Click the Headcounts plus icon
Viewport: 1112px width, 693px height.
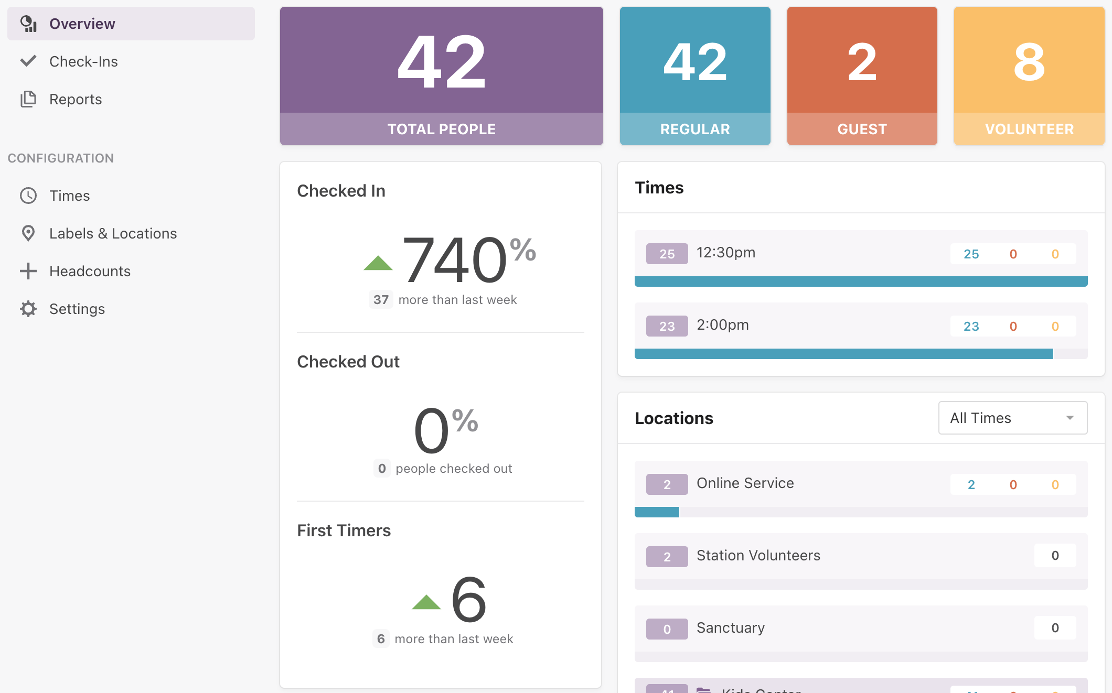tap(28, 271)
